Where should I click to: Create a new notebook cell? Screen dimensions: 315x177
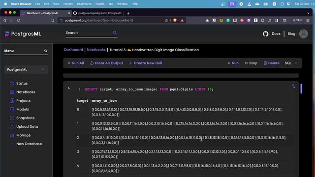[x=146, y=63]
